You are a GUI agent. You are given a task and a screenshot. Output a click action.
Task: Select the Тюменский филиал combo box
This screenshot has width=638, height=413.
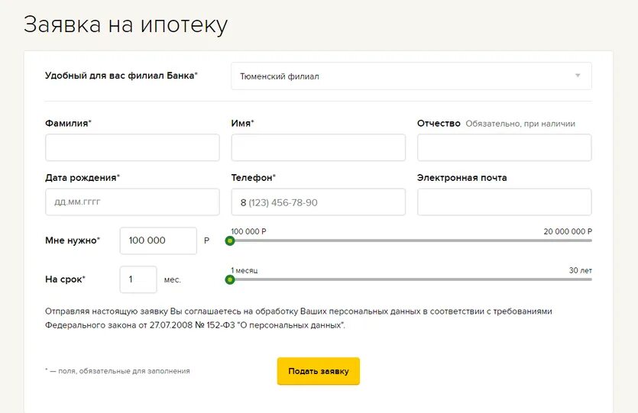[x=411, y=76]
